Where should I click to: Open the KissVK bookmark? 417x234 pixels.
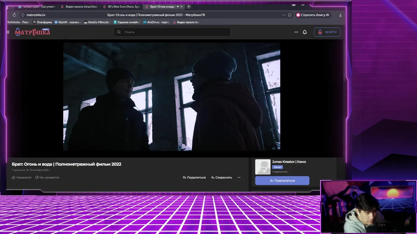click(67, 22)
